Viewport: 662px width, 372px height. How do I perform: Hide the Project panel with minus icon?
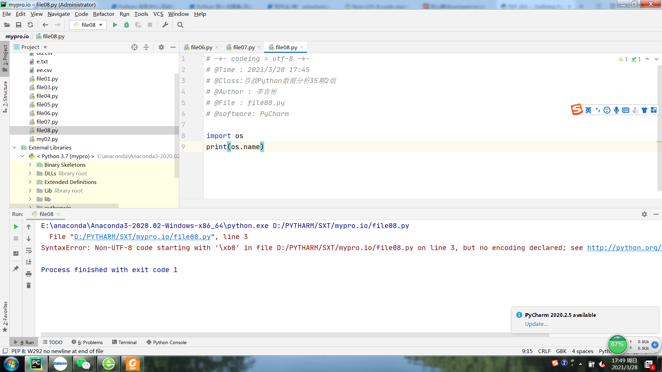(173, 47)
